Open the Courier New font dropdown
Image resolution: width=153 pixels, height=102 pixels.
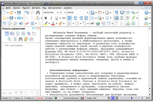(57, 12)
